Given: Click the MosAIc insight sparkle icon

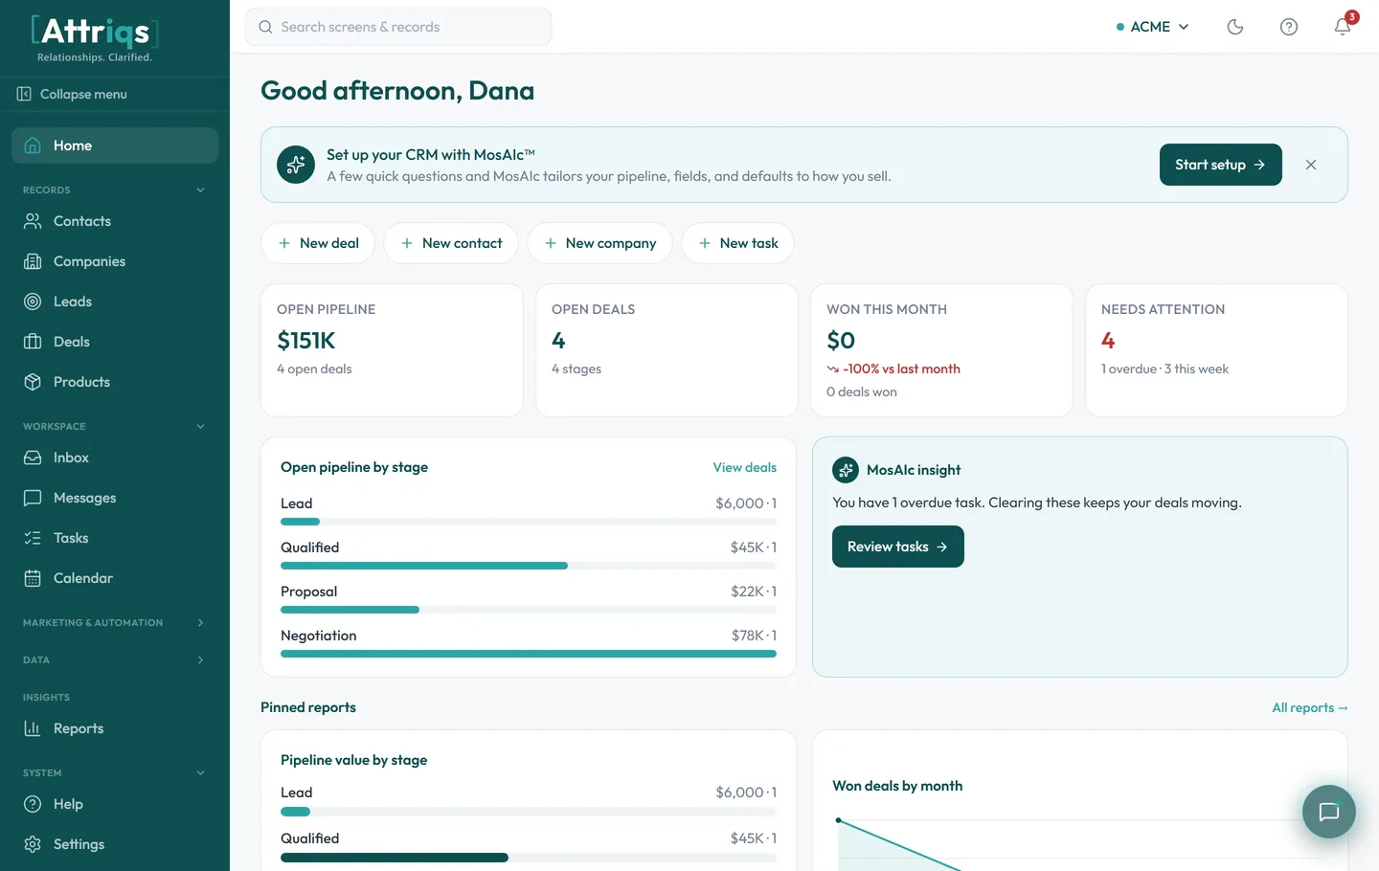Looking at the screenshot, I should (846, 470).
